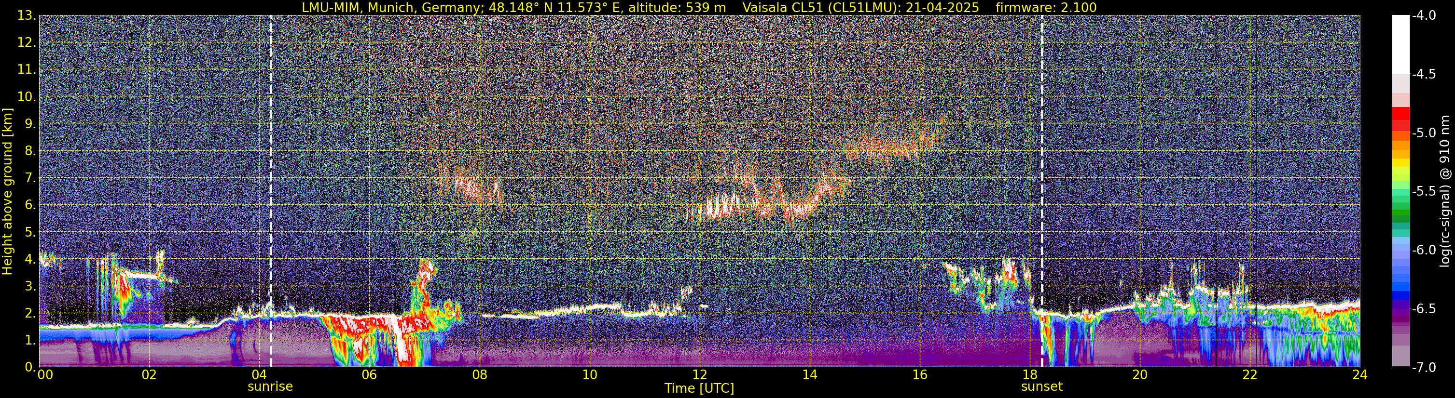This screenshot has width=1455, height=398.
Task: Click the time axis tick '12'
Action: coord(699,375)
